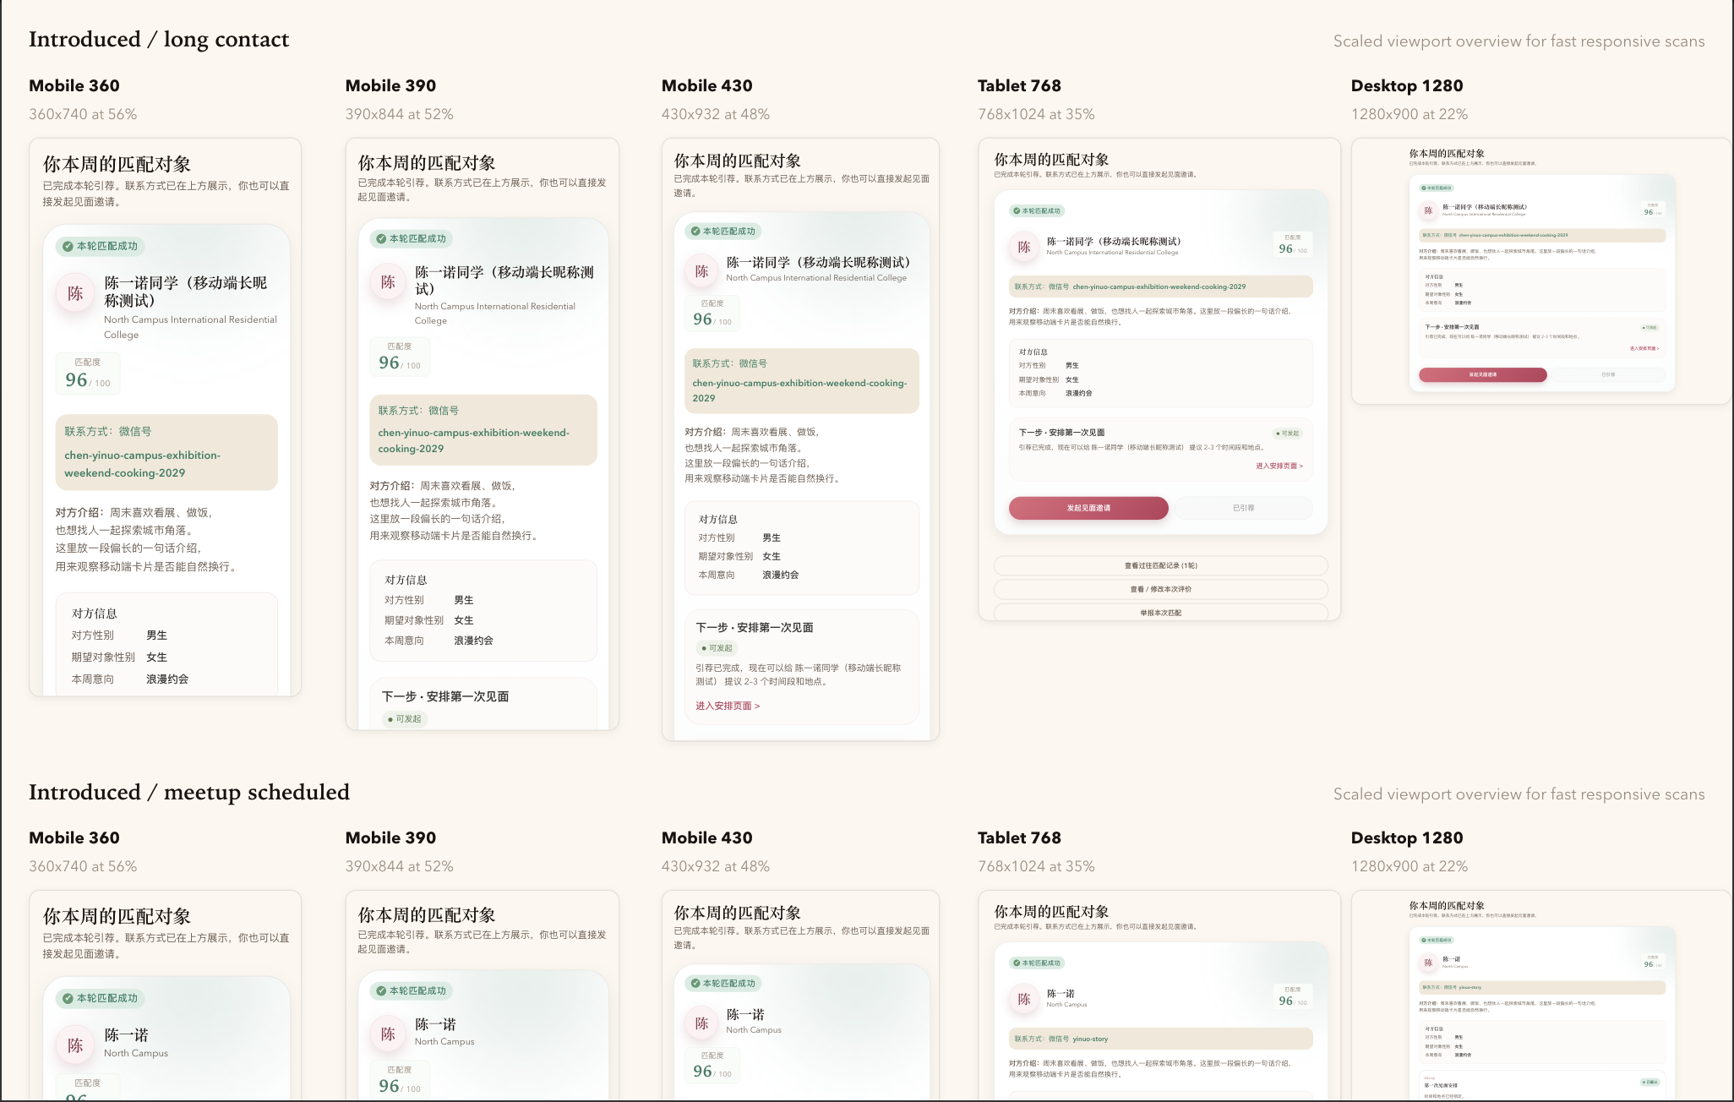This screenshot has height=1102, width=1734.
Task: Follow 进入安排页面 link in long contact Desktop 1280
Action: pyautogui.click(x=1644, y=348)
